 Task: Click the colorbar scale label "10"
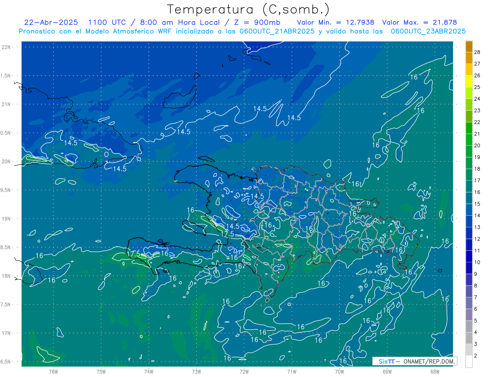coord(477,262)
